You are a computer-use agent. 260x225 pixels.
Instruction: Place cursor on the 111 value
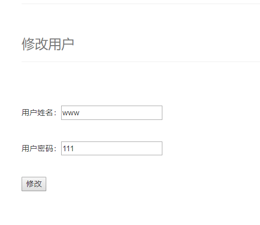[68, 149]
